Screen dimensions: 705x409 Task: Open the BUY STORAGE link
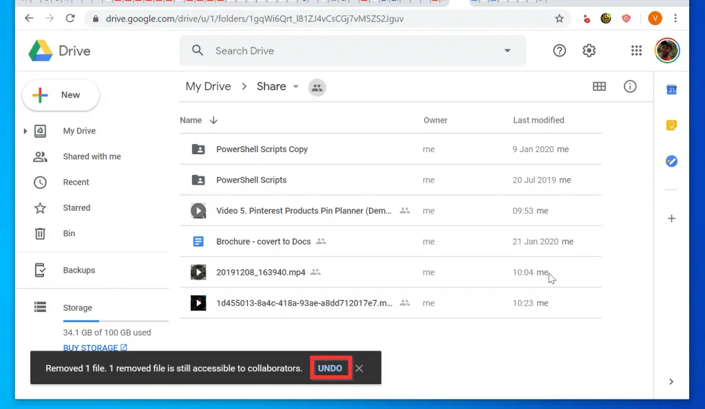91,348
